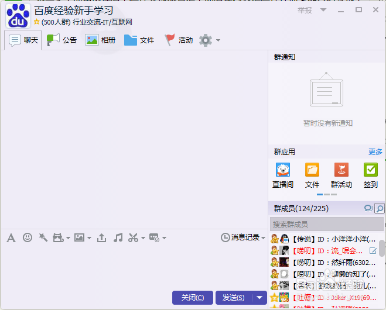The height and width of the screenshot is (310, 386).
Task: Open the gear settings icon in tab bar
Action: [206, 40]
